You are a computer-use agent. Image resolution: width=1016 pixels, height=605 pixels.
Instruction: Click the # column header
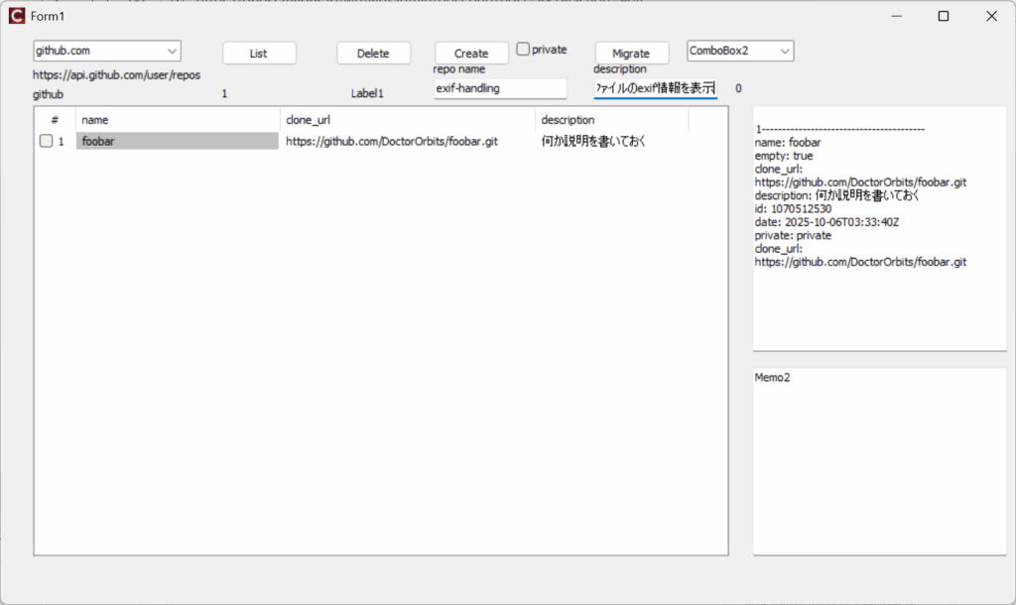coord(55,120)
